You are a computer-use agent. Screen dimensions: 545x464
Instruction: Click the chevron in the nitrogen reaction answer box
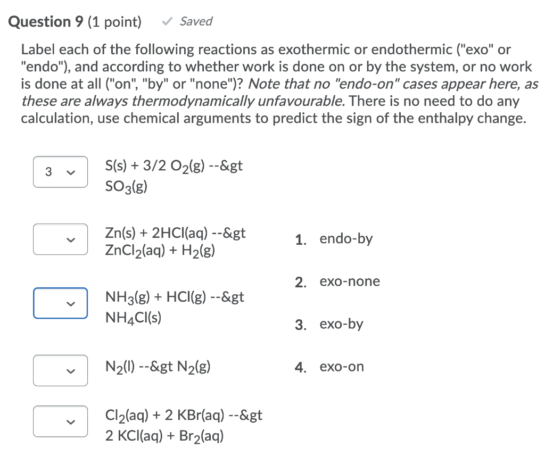tap(70, 370)
